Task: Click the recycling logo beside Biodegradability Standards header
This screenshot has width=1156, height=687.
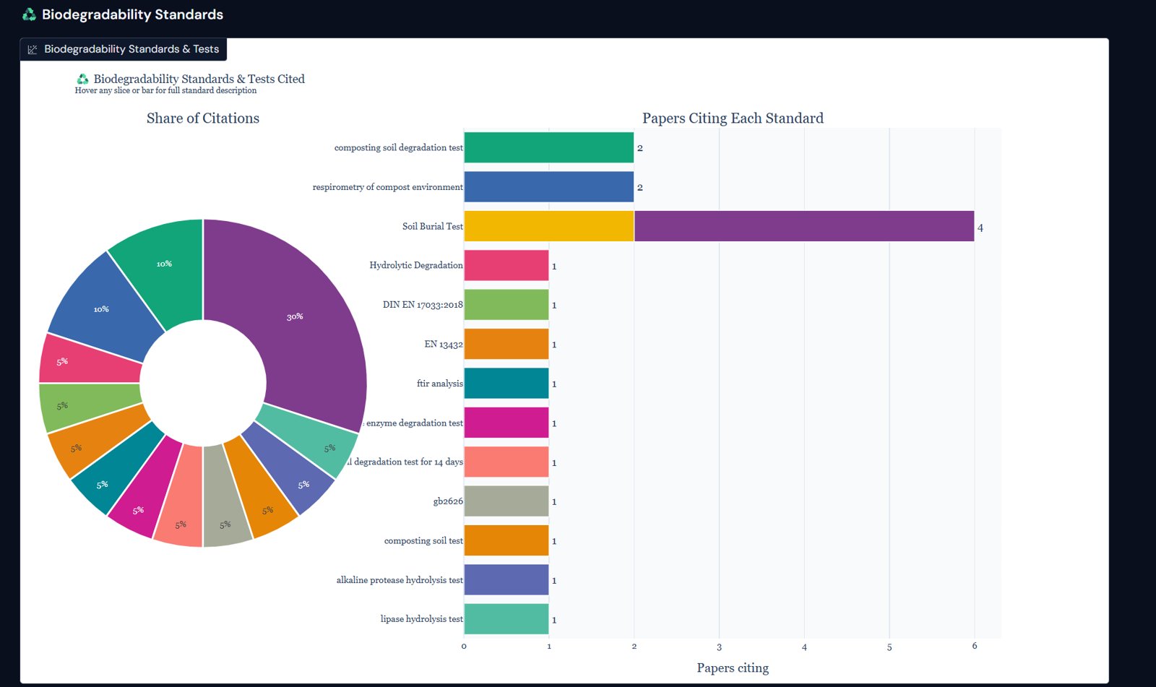Action: pos(29,14)
